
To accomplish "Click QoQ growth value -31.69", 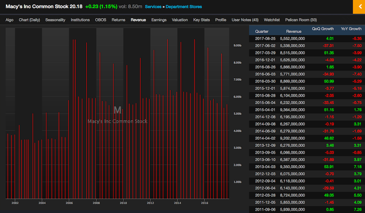I will (328, 160).
